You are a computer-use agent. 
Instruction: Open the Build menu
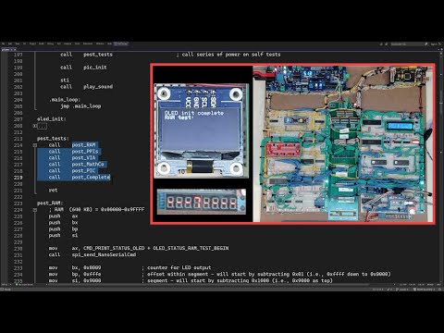coord(42,43)
